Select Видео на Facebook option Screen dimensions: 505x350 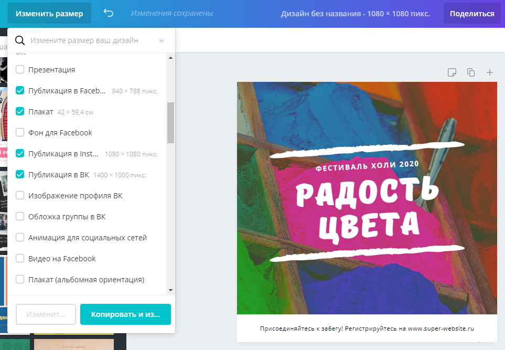coord(20,258)
